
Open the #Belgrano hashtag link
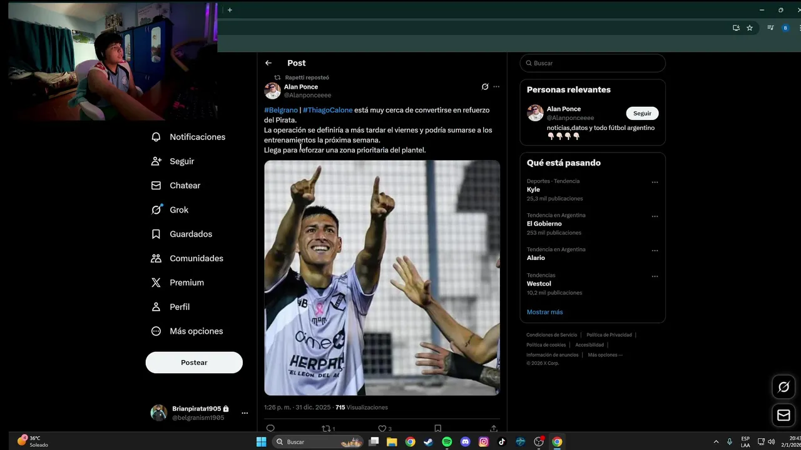coord(281,110)
